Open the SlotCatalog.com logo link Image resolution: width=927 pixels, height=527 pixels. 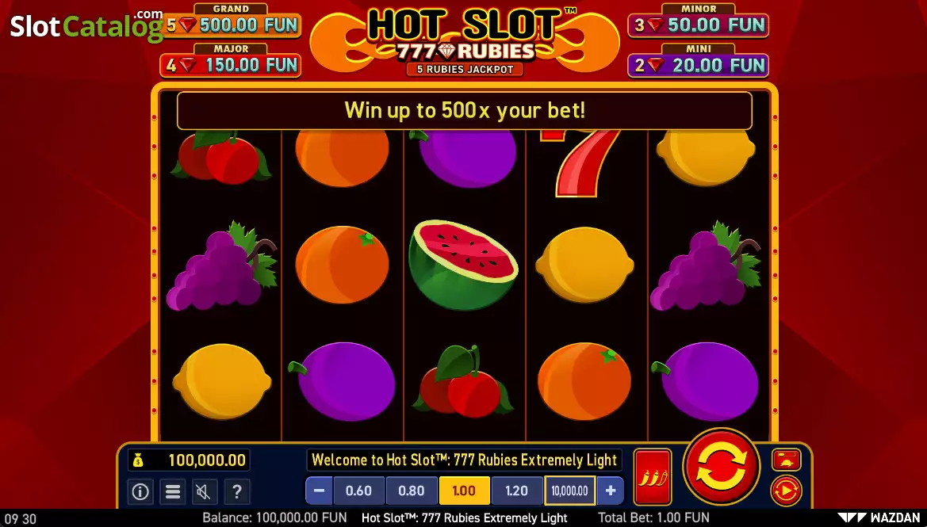[x=86, y=25]
